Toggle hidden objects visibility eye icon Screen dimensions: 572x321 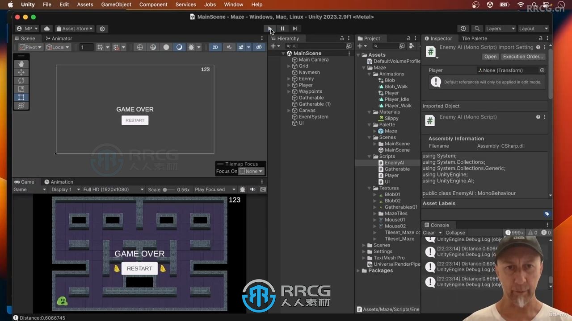[x=259, y=47]
